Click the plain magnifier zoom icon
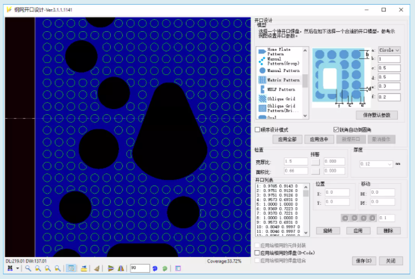The height and width of the screenshot is (279, 415). (x=28, y=269)
